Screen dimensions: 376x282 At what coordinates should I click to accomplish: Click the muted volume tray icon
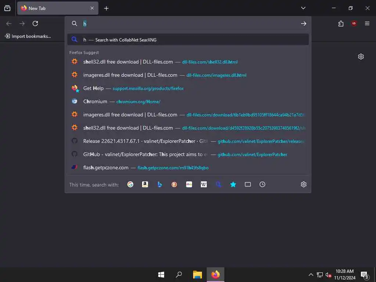point(328,275)
